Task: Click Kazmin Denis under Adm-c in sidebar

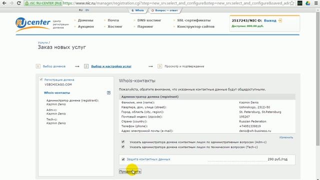Action: tap(56, 113)
